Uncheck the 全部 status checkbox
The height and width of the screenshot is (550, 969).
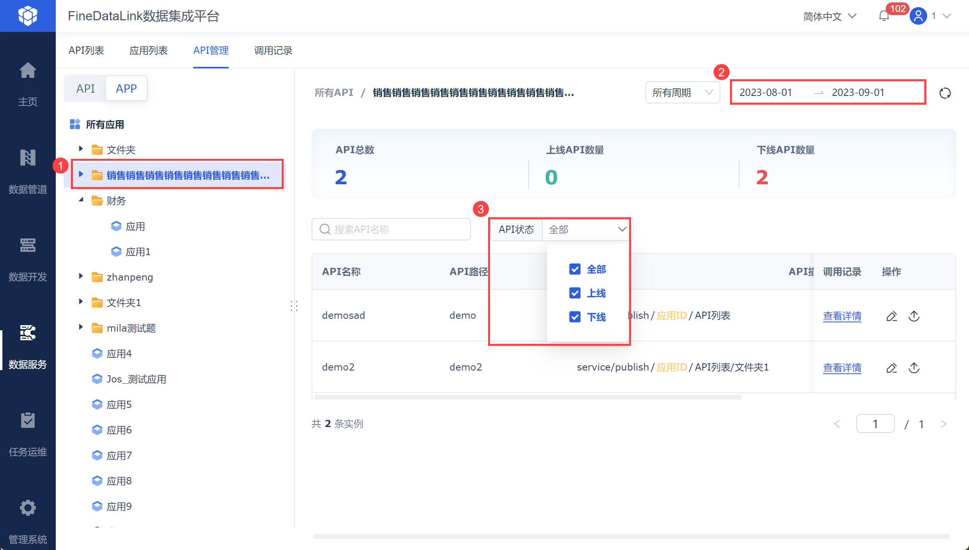575,269
